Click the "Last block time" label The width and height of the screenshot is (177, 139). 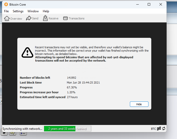click(x=31, y=83)
